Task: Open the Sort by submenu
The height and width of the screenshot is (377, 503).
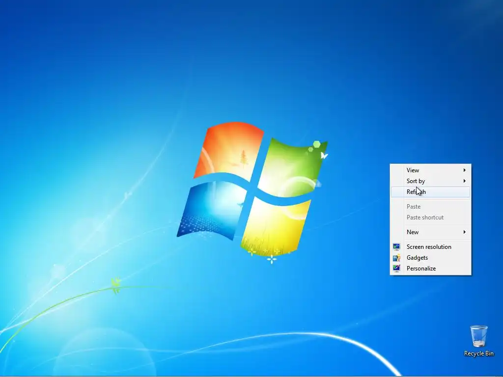Action: 430,181
